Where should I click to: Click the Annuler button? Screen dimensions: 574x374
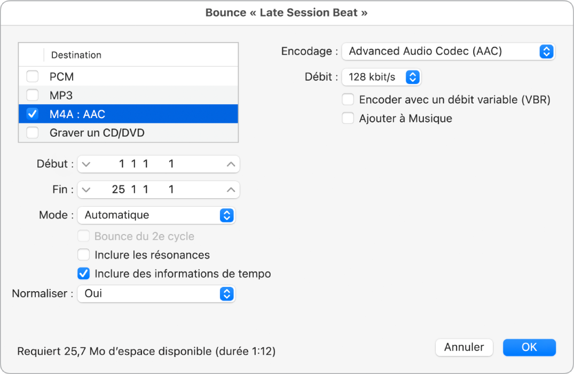click(464, 347)
